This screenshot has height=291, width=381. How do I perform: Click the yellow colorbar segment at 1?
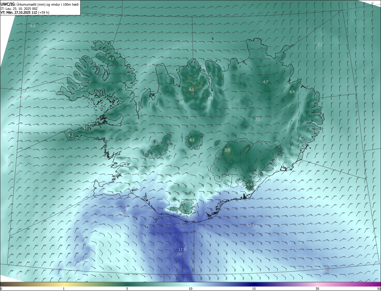click(x=64, y=284)
